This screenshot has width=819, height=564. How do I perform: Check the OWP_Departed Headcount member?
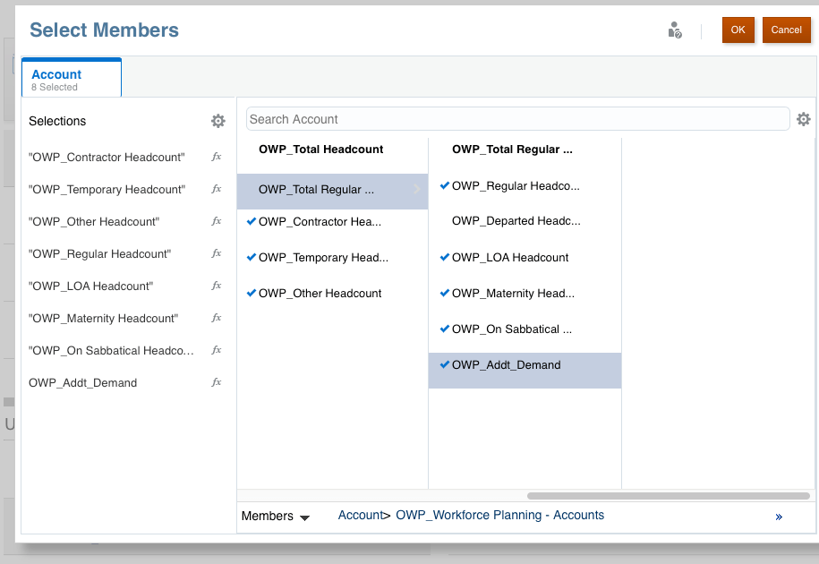tap(445, 221)
